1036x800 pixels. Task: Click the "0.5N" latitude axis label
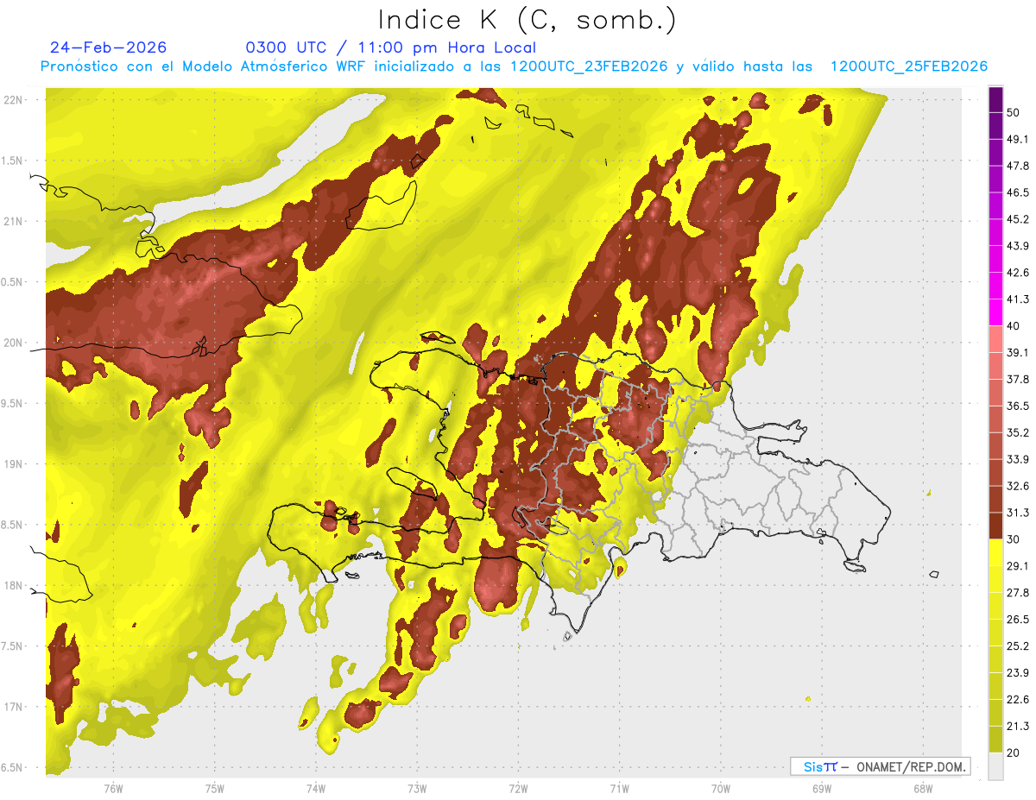tap(13, 282)
